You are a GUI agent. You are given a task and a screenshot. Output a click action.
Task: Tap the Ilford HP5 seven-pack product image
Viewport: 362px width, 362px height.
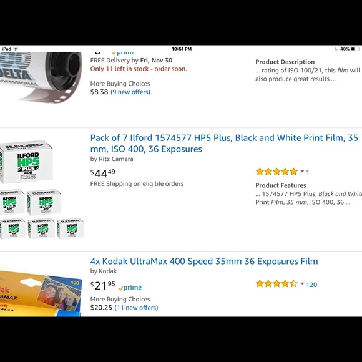42,189
